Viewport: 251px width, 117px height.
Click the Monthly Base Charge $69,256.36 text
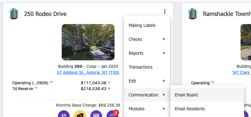88,105
